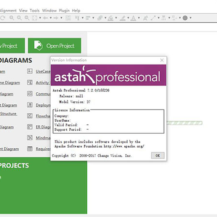Click the green Open Project button
The image size is (217, 217).
pos(54,46)
